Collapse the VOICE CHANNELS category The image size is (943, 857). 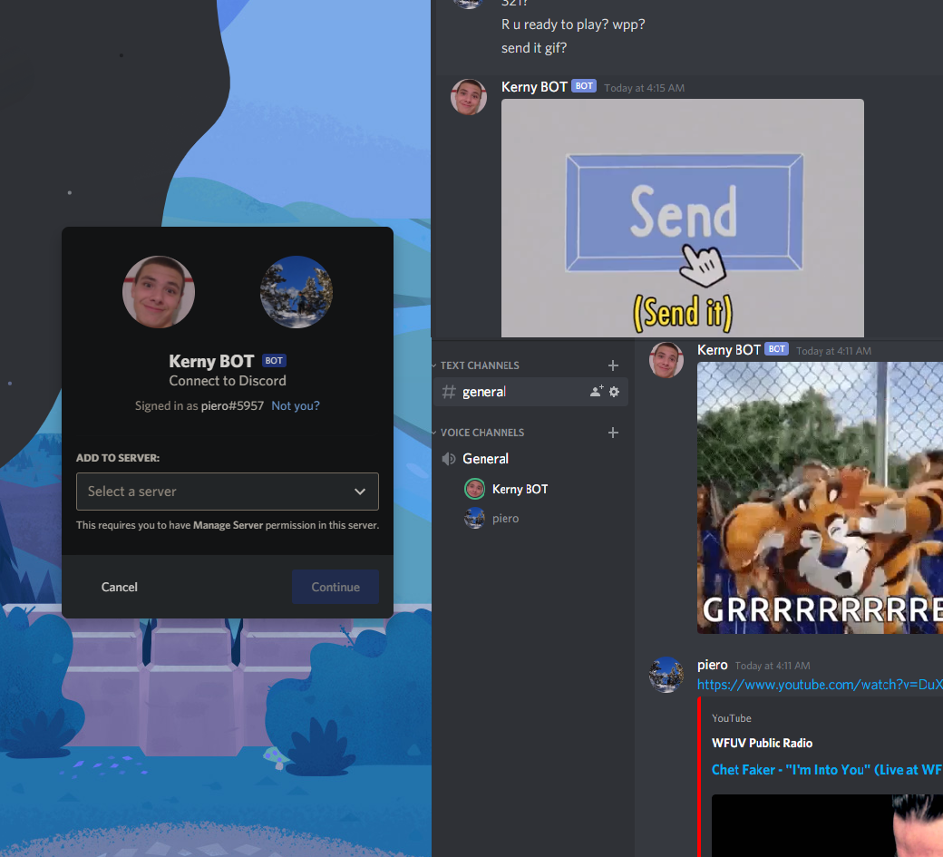481,433
